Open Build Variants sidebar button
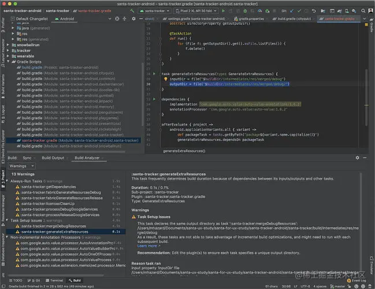375x289 pixels. coord(3,86)
